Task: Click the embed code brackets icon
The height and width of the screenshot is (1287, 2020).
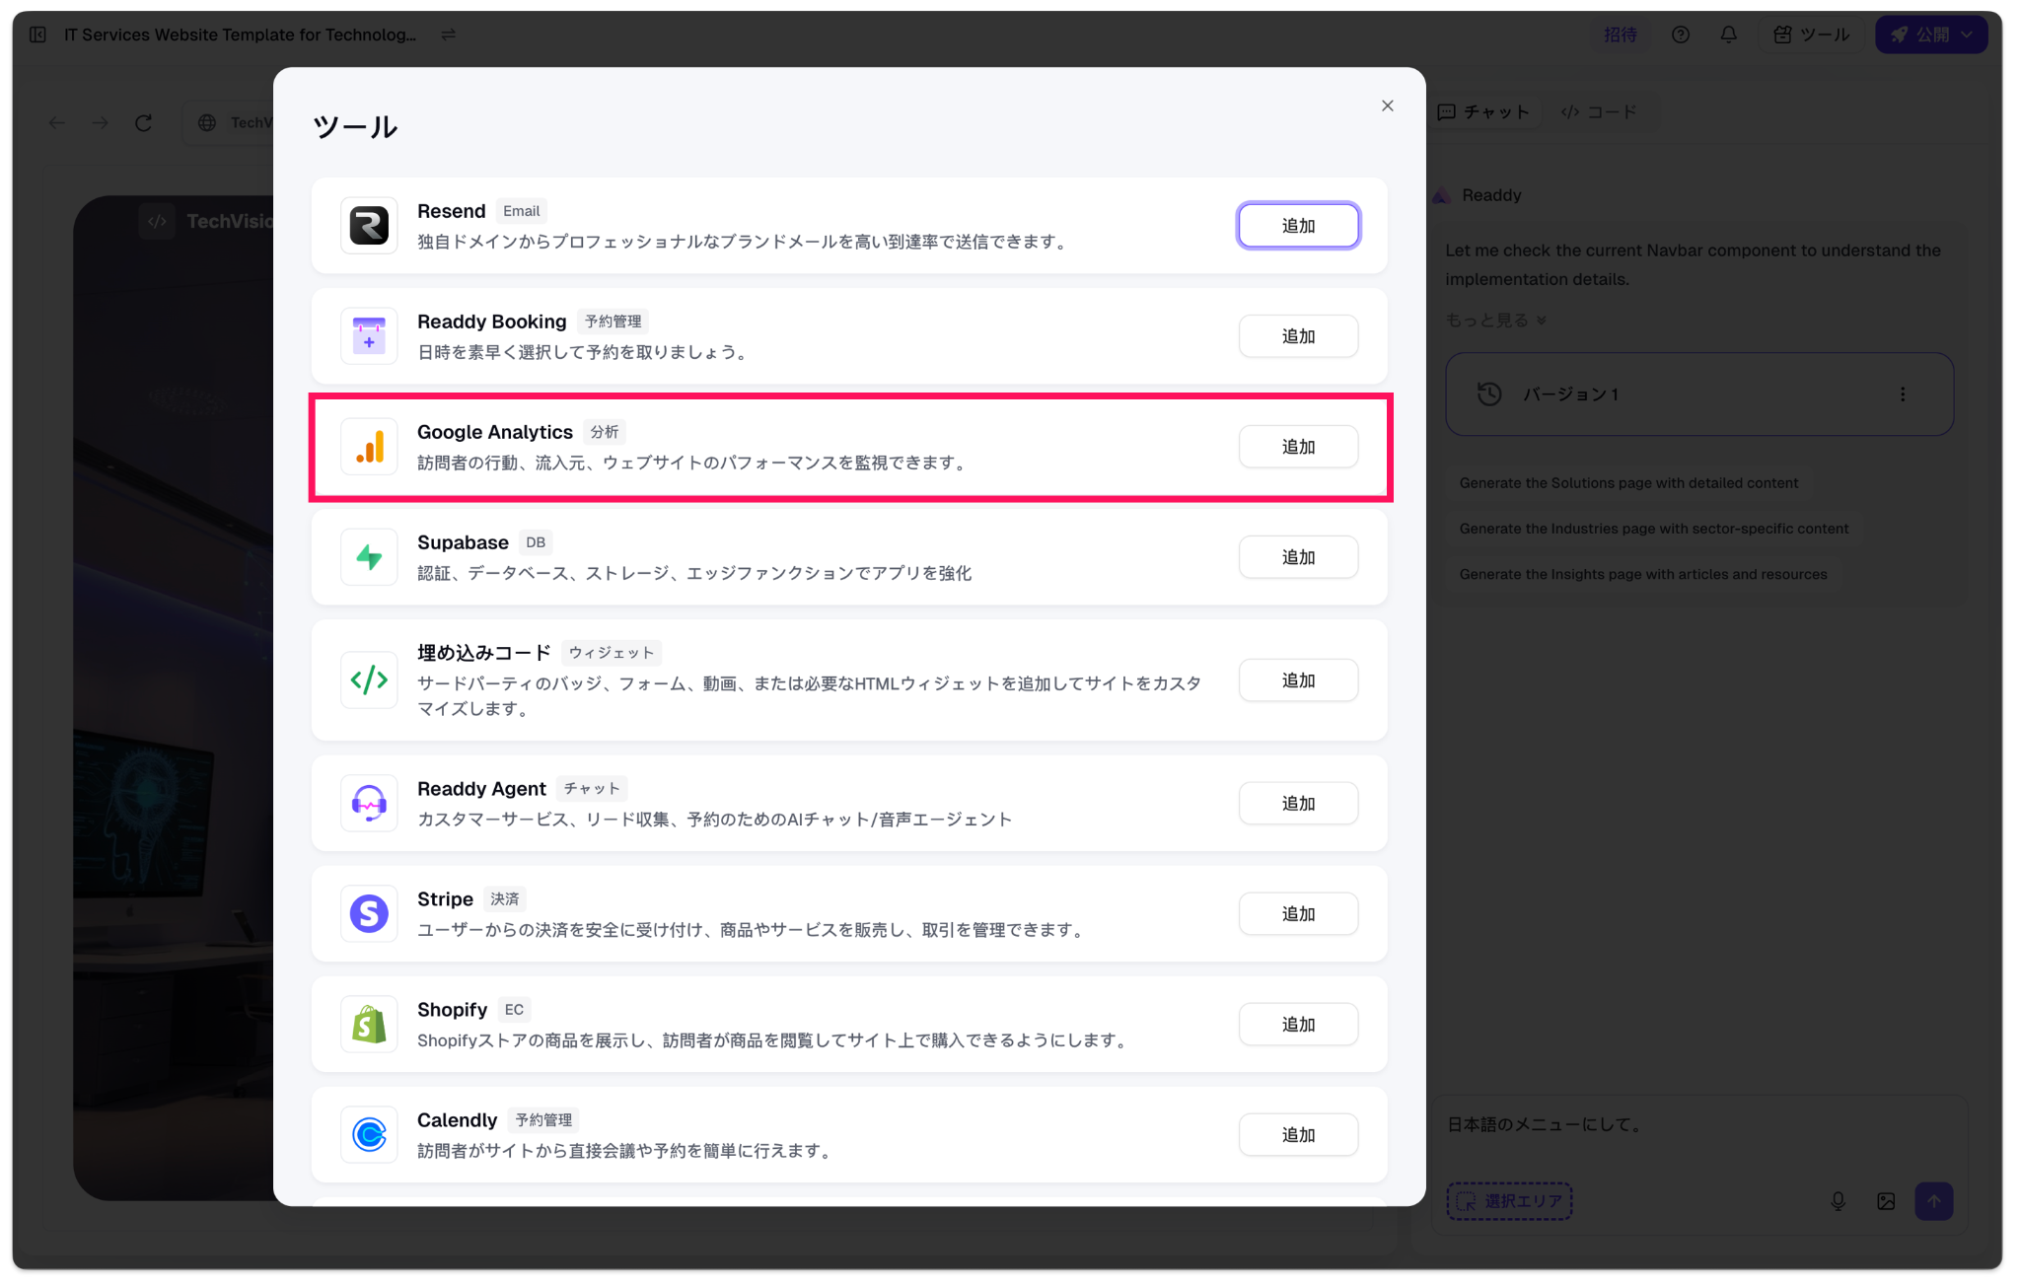Action: [x=369, y=679]
